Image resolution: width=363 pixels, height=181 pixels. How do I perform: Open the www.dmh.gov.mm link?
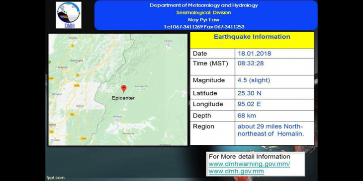[236, 171]
